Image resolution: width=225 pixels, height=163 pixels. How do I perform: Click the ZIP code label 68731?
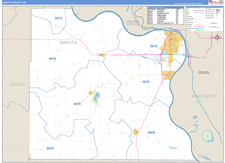click(x=146, y=82)
